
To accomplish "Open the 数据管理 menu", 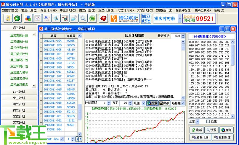I will pos(10,10).
